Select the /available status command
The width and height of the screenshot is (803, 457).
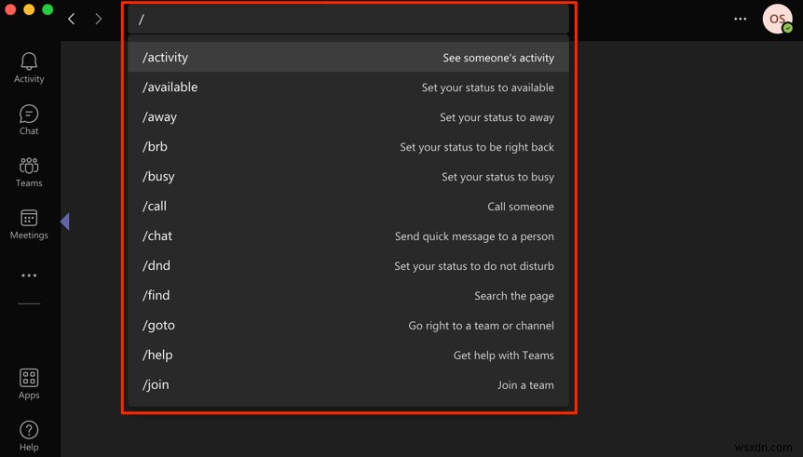[348, 87]
